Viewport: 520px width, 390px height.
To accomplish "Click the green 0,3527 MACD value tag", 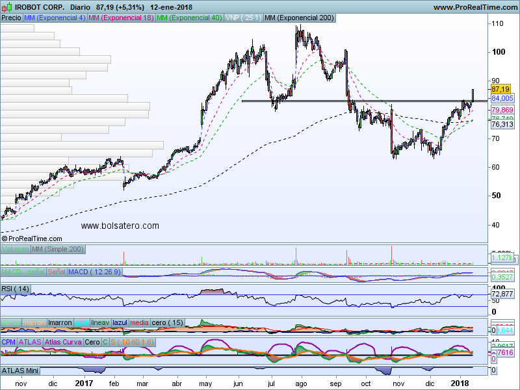I will [502, 277].
